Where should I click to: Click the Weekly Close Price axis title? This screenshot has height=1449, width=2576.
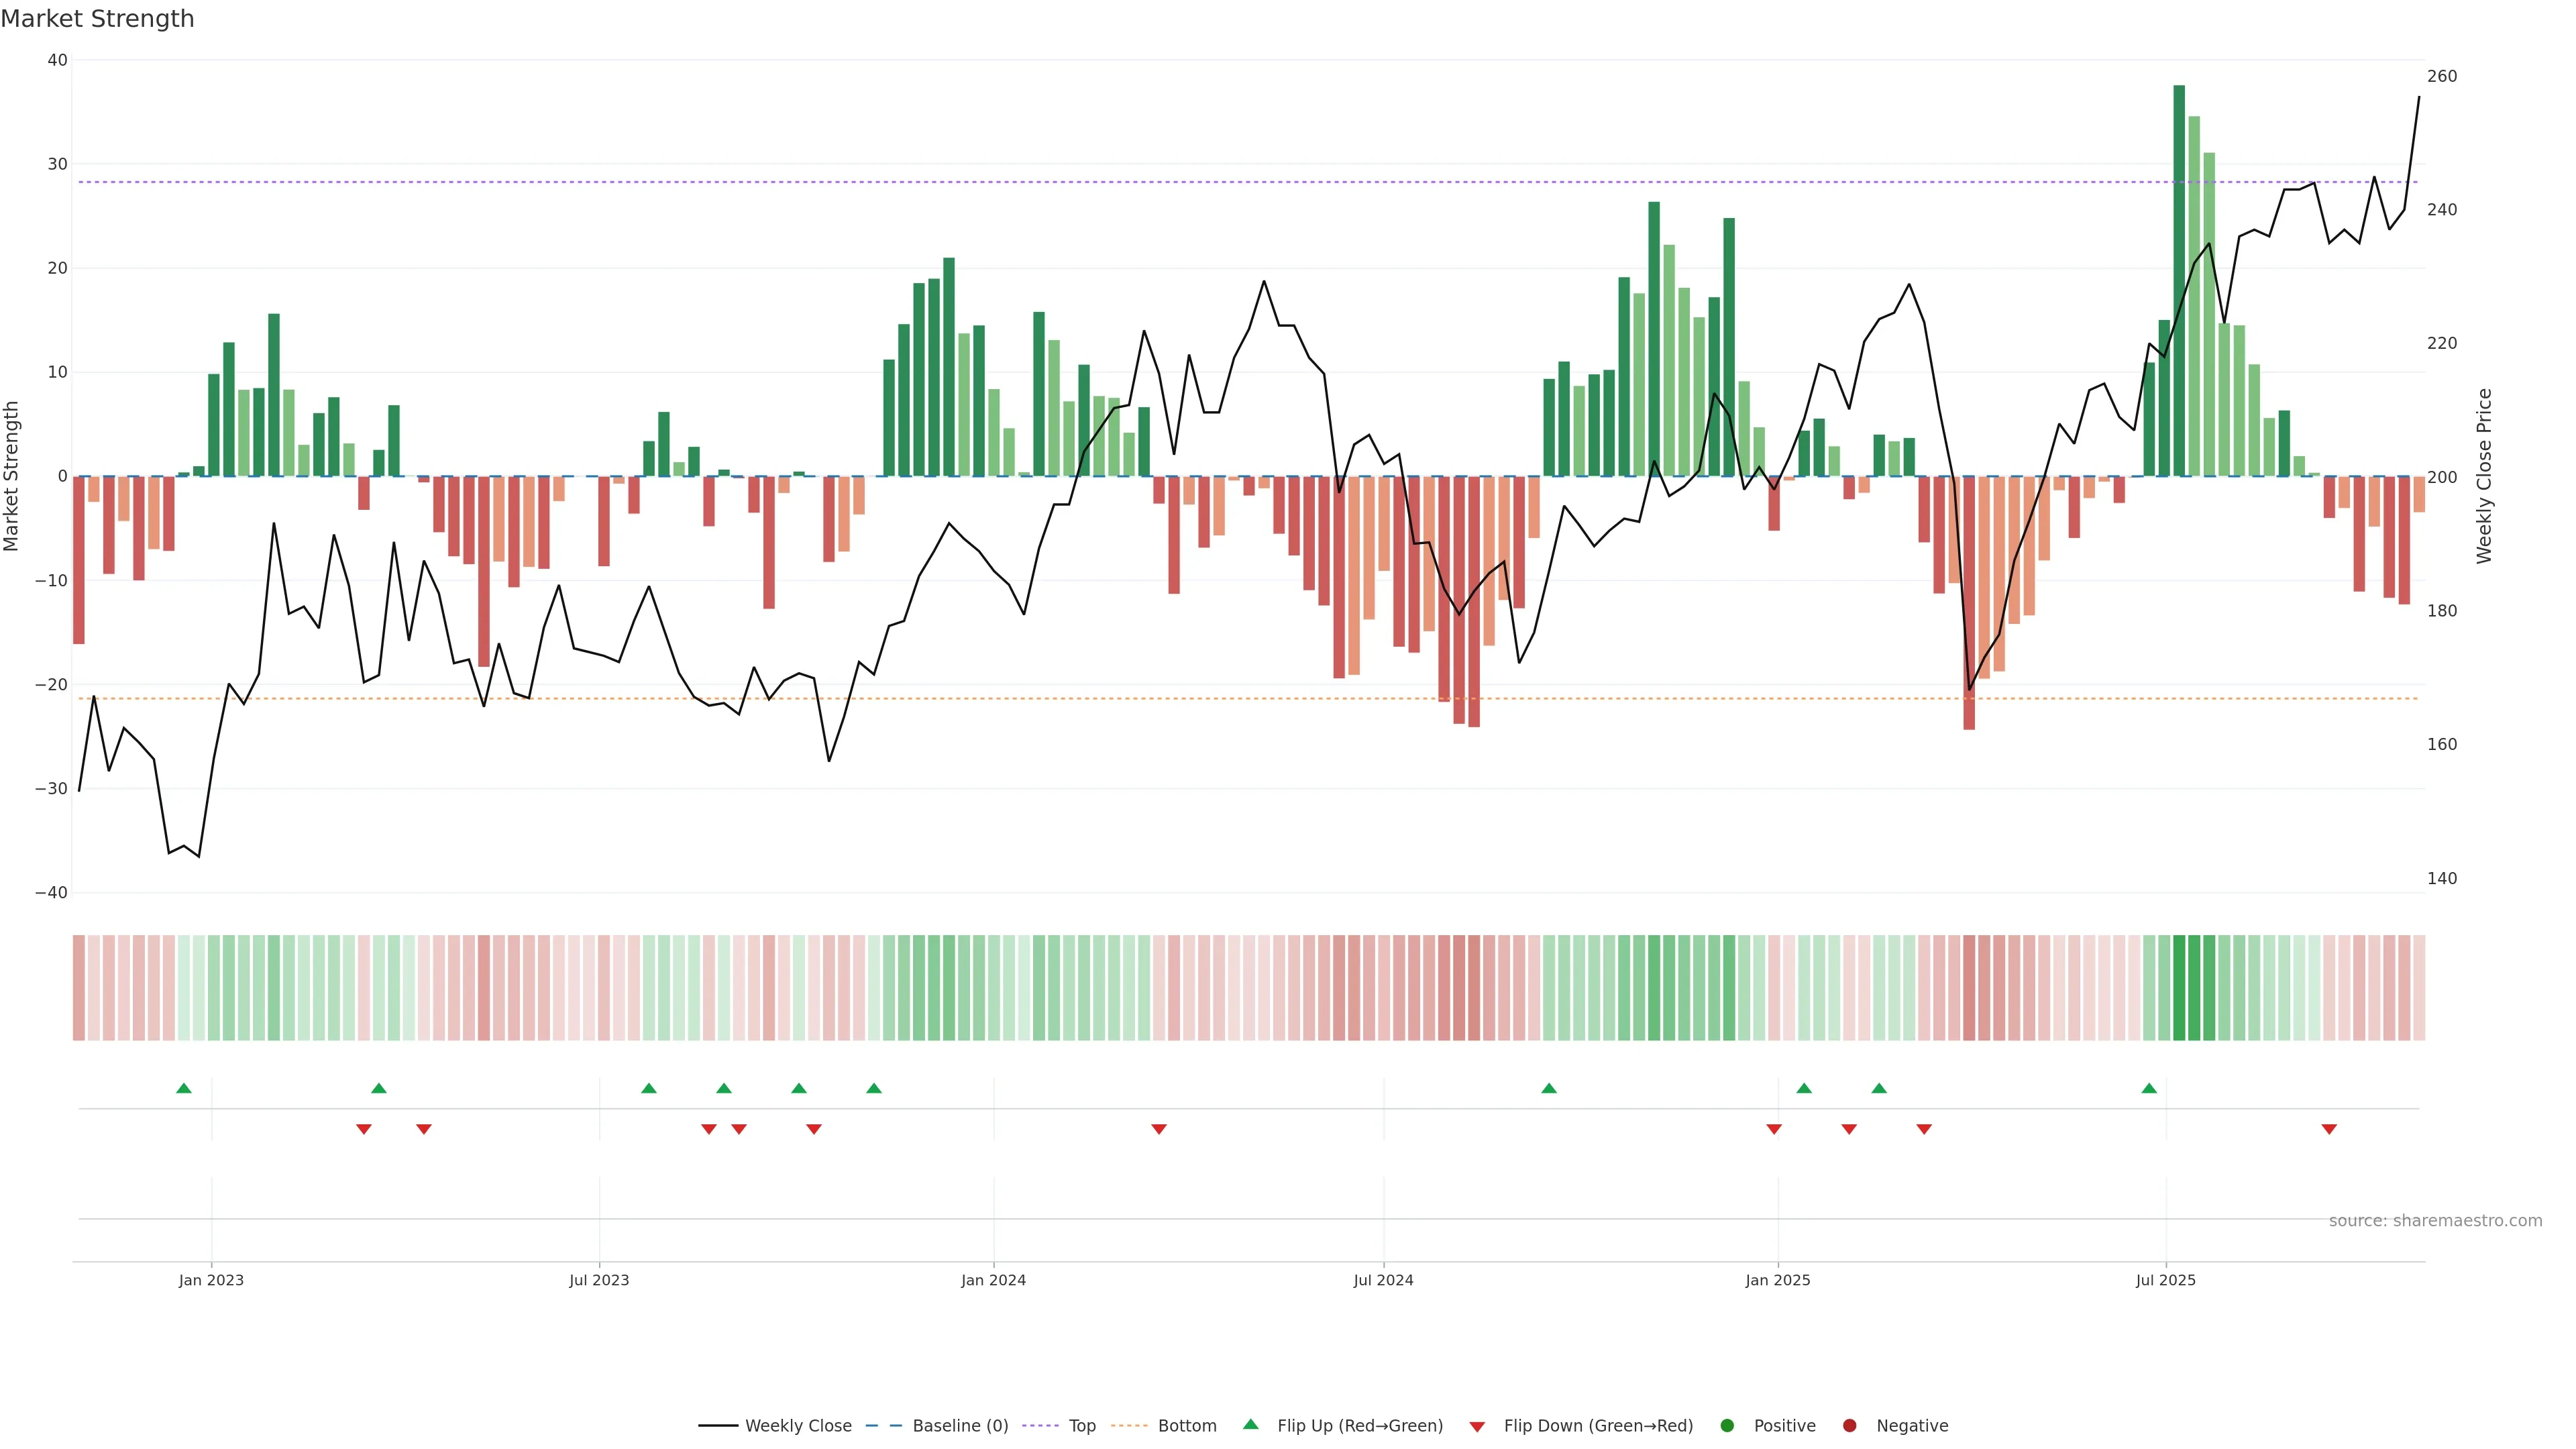[2485, 476]
